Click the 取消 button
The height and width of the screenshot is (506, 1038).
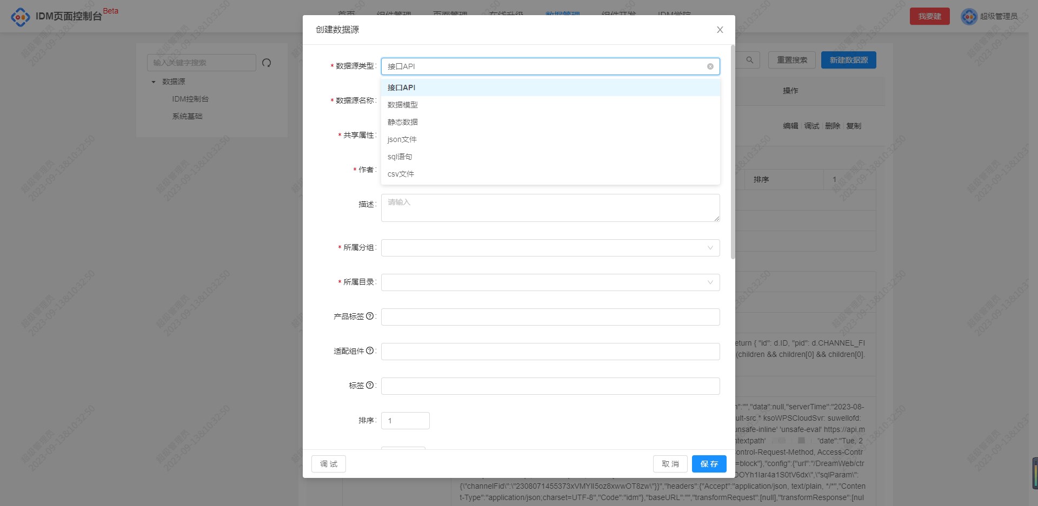[x=670, y=464]
